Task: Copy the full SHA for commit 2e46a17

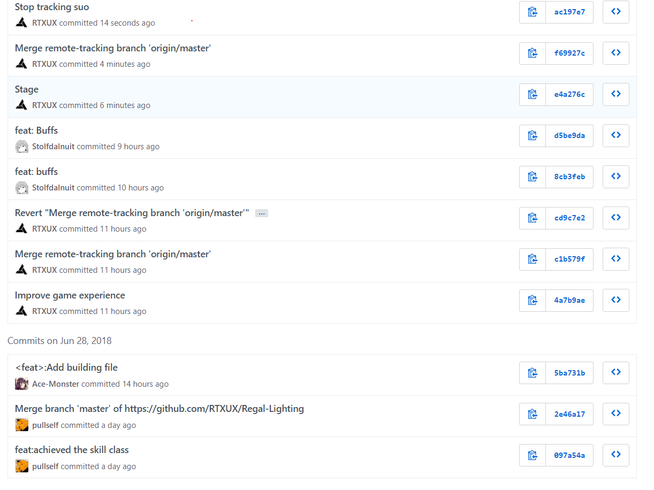Action: pyautogui.click(x=533, y=414)
